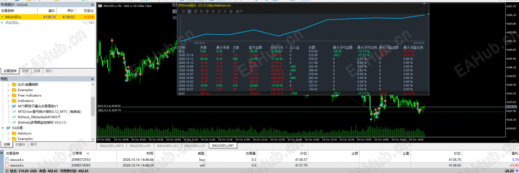
Task: Select the 注释 tab in Navigator
Action: (6, 144)
